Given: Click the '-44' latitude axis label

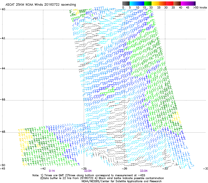Looking at the screenshot, I should pos(3,68).
